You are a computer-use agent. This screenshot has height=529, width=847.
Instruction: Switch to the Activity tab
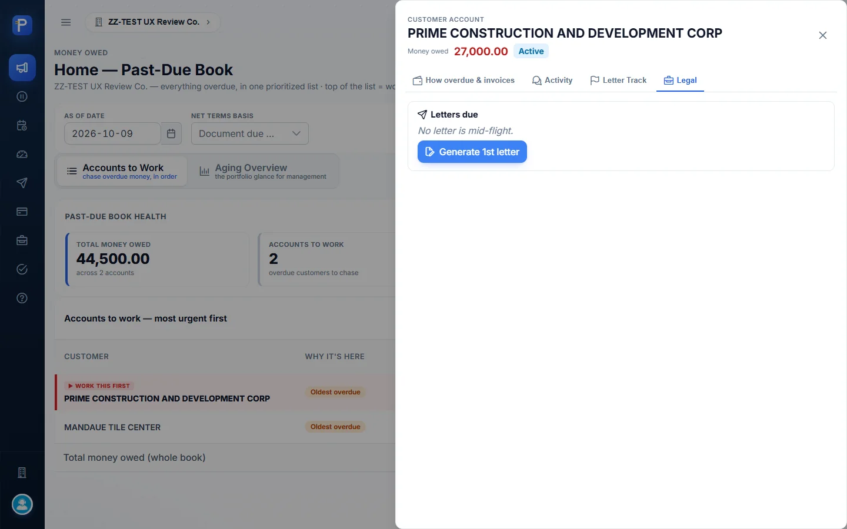tap(552, 81)
